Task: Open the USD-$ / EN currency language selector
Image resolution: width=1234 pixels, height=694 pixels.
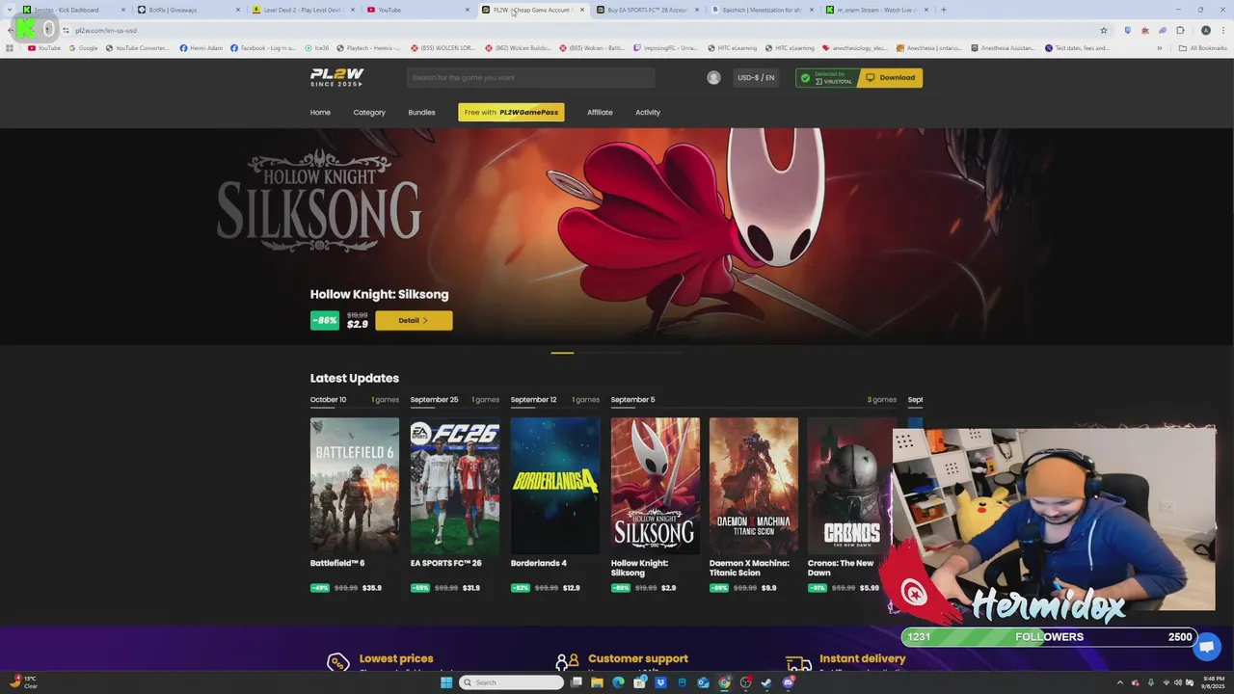Action: click(x=756, y=78)
